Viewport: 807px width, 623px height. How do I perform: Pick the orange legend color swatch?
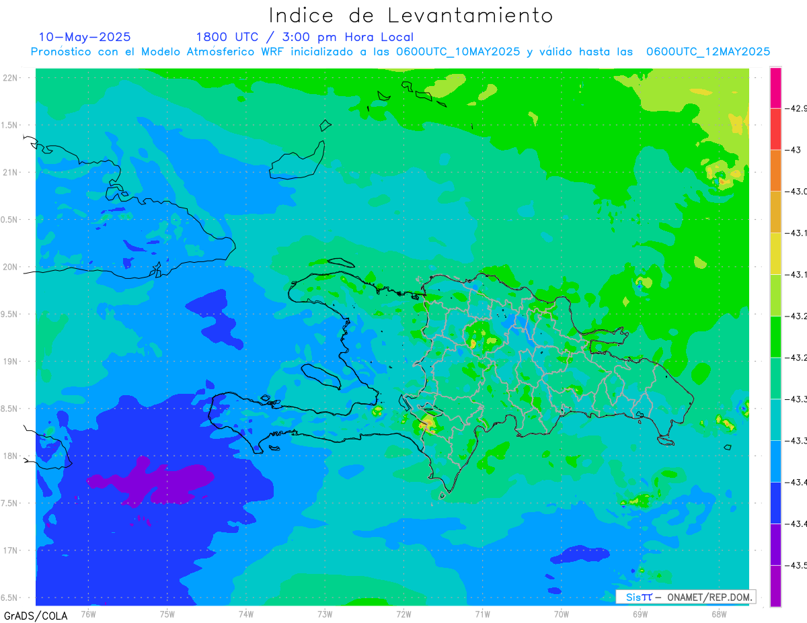775,171
